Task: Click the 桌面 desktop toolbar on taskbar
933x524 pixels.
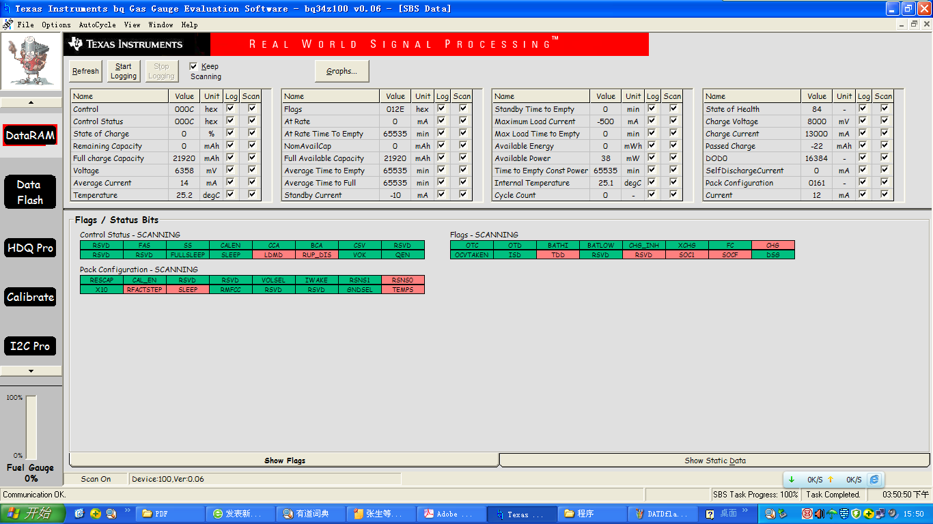Action: coord(729,514)
